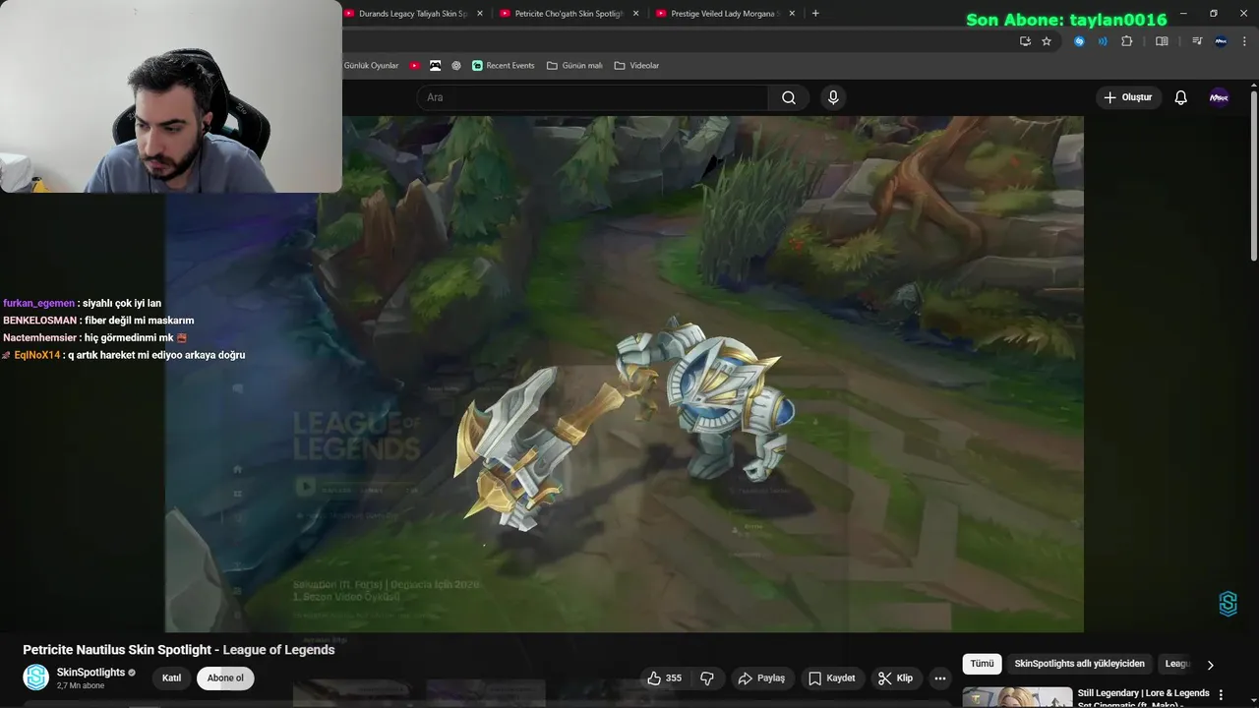Open the Oluştur create button
Image resolution: width=1259 pixels, height=708 pixels.
pyautogui.click(x=1128, y=97)
